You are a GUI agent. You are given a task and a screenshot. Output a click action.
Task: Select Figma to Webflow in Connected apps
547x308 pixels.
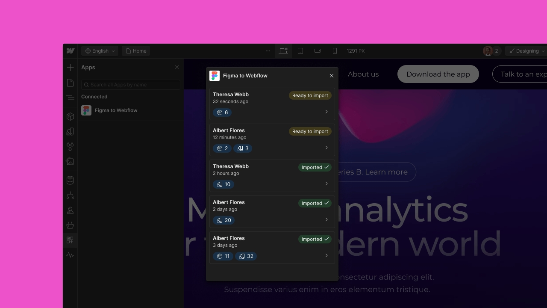coord(116,110)
